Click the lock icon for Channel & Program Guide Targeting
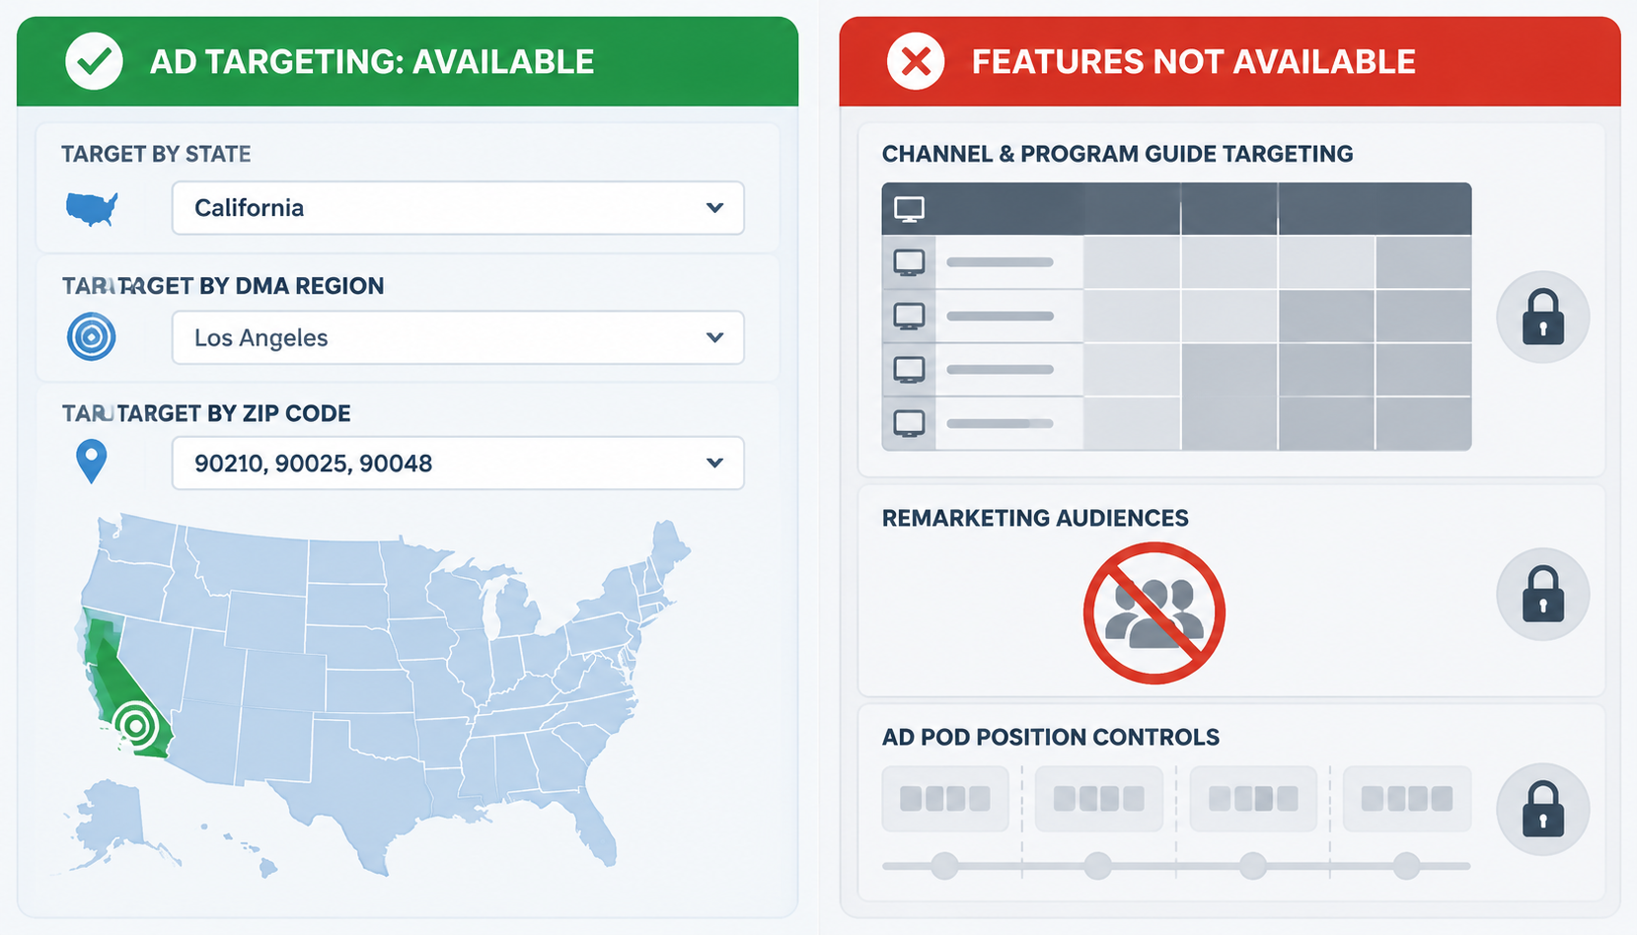 pos(1542,317)
